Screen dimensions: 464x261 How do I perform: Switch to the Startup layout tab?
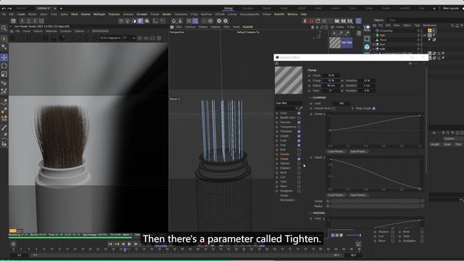pyautogui.click(x=228, y=8)
